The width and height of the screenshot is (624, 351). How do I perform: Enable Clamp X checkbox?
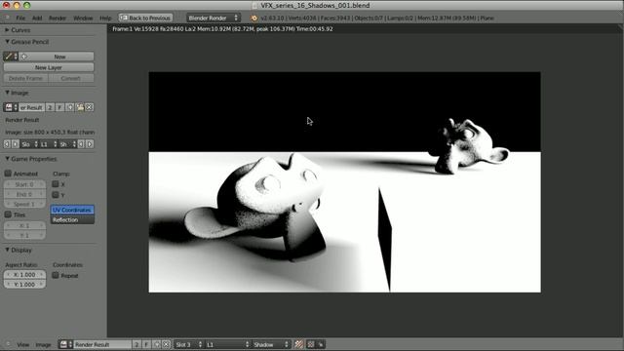(x=56, y=184)
